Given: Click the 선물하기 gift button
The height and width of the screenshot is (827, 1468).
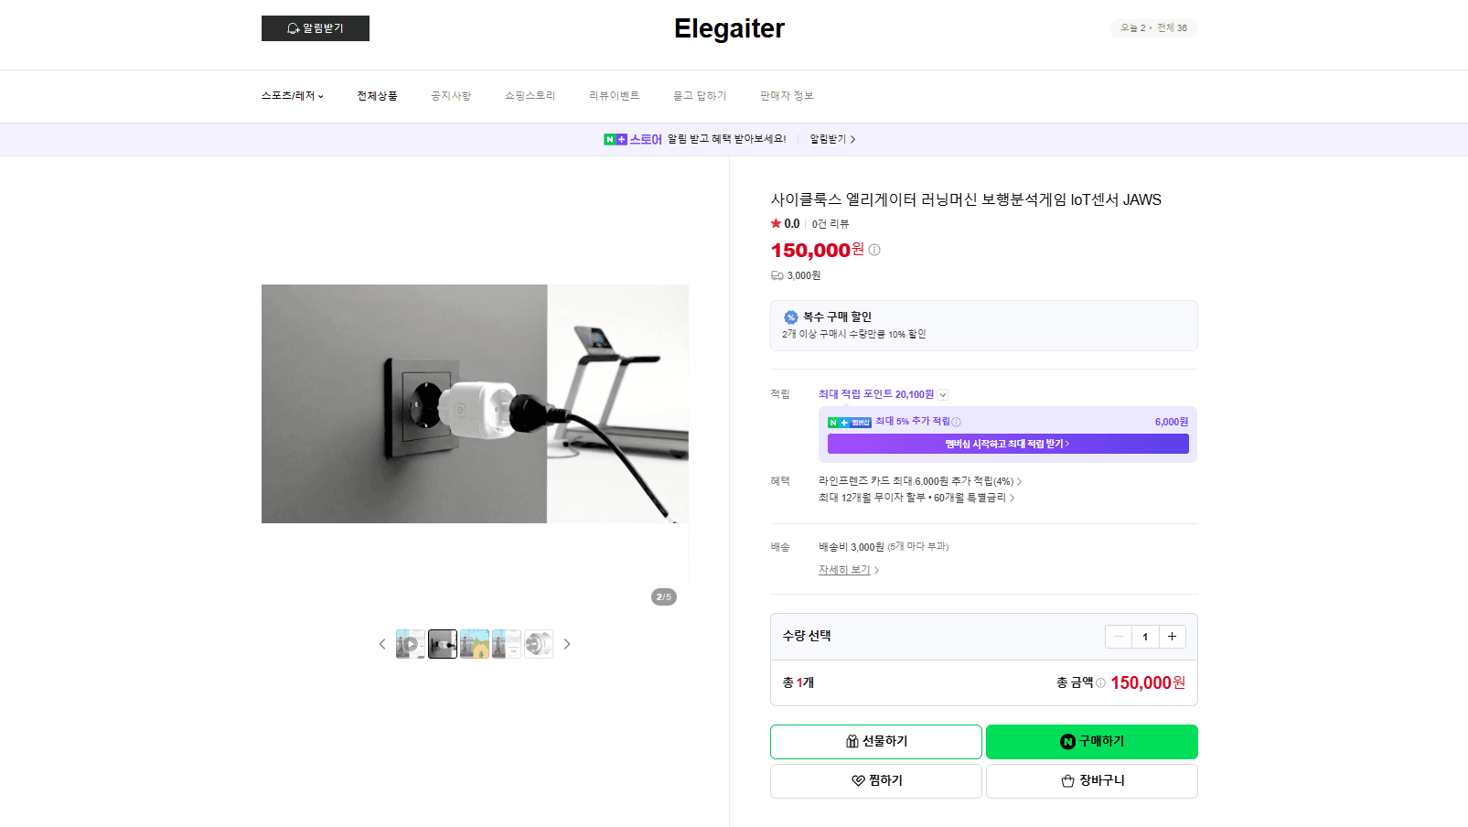Looking at the screenshot, I should coord(876,742).
